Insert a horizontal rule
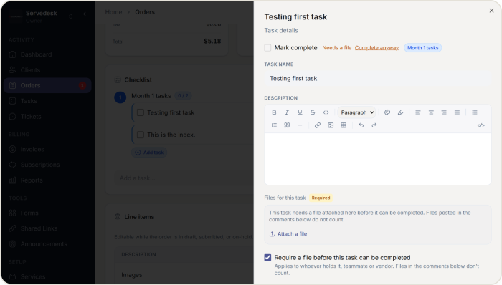This screenshot has width=502, height=285. (x=300, y=125)
